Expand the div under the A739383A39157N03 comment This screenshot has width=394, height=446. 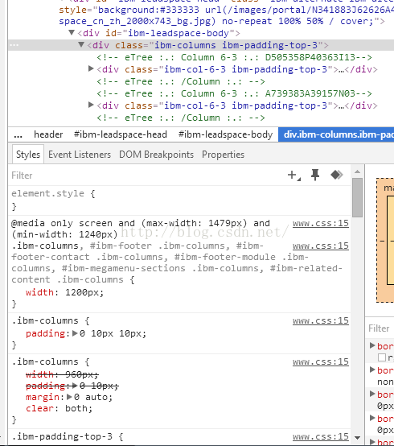point(91,105)
